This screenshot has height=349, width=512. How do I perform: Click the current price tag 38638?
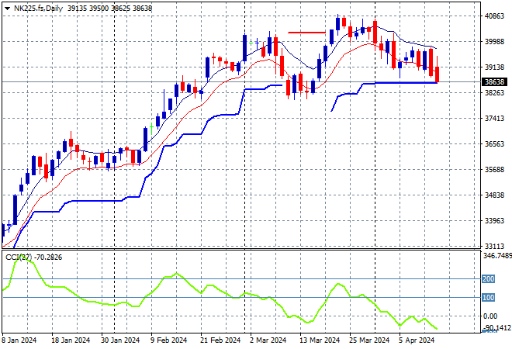(493, 81)
